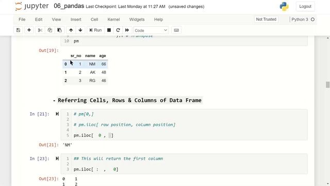Interrupt the kernel with stop icon
The image size is (330, 186).
coord(109,30)
